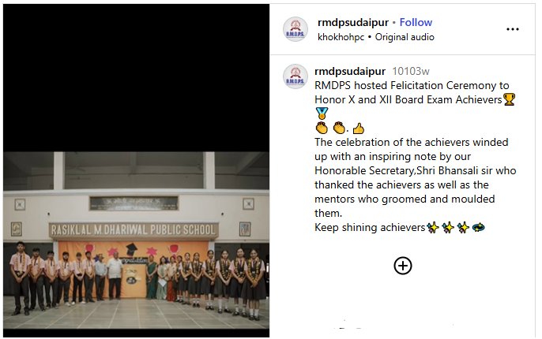Open the khokhohpc audio author link
542x339 pixels.
click(x=341, y=37)
